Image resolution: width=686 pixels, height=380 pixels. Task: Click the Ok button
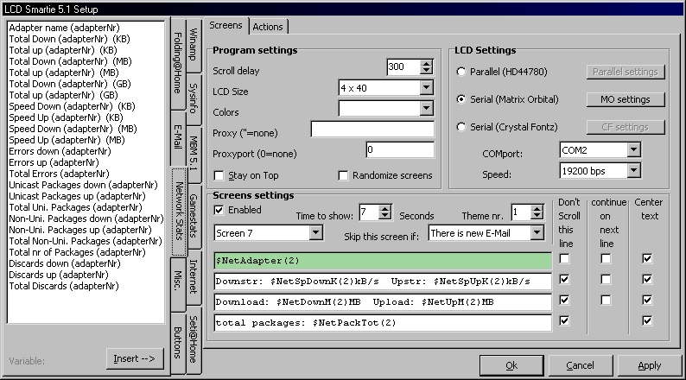[511, 365]
